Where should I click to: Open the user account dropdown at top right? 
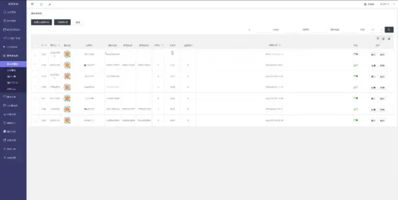[384, 4]
